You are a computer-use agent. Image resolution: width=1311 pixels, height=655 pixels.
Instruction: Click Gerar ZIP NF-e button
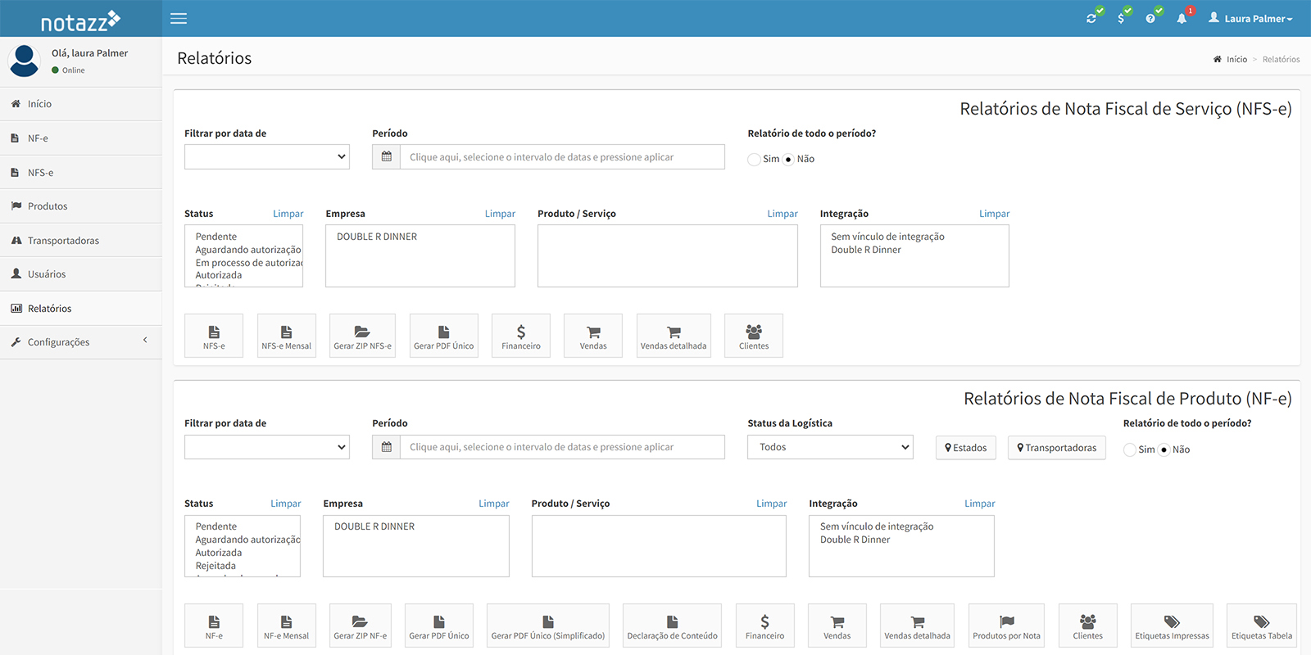(x=361, y=626)
